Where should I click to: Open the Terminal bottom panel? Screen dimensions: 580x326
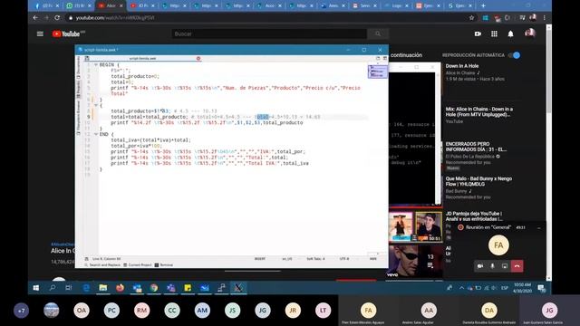[164, 265]
